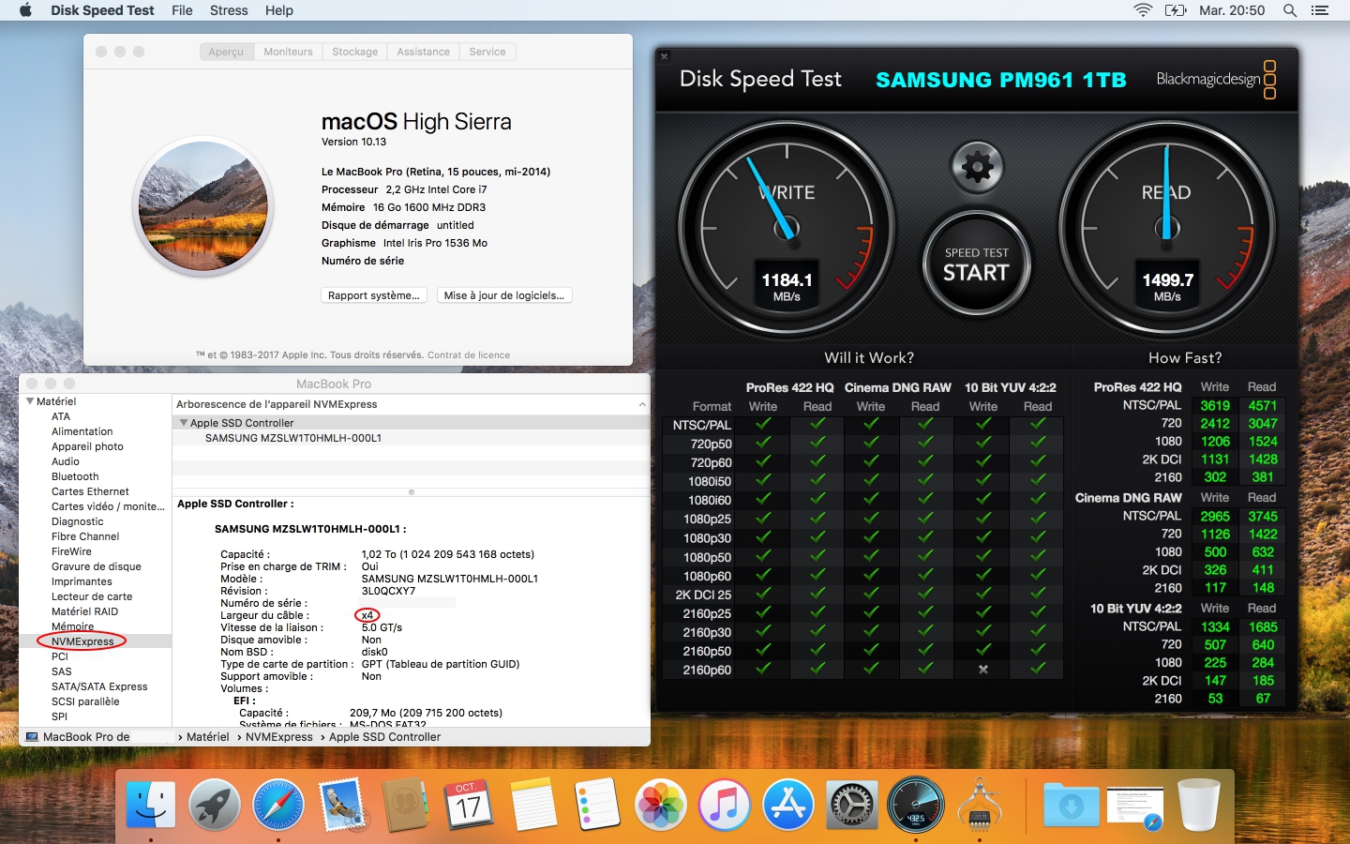Switch to the Stockage tab
This screenshot has height=844, width=1350.
tap(354, 52)
